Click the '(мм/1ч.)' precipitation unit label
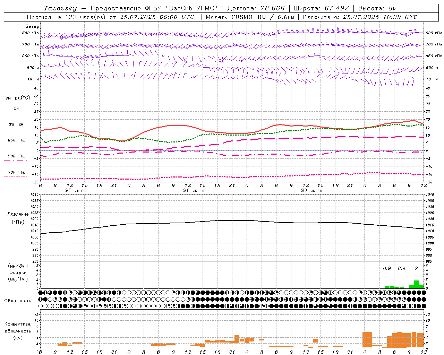 18,279
